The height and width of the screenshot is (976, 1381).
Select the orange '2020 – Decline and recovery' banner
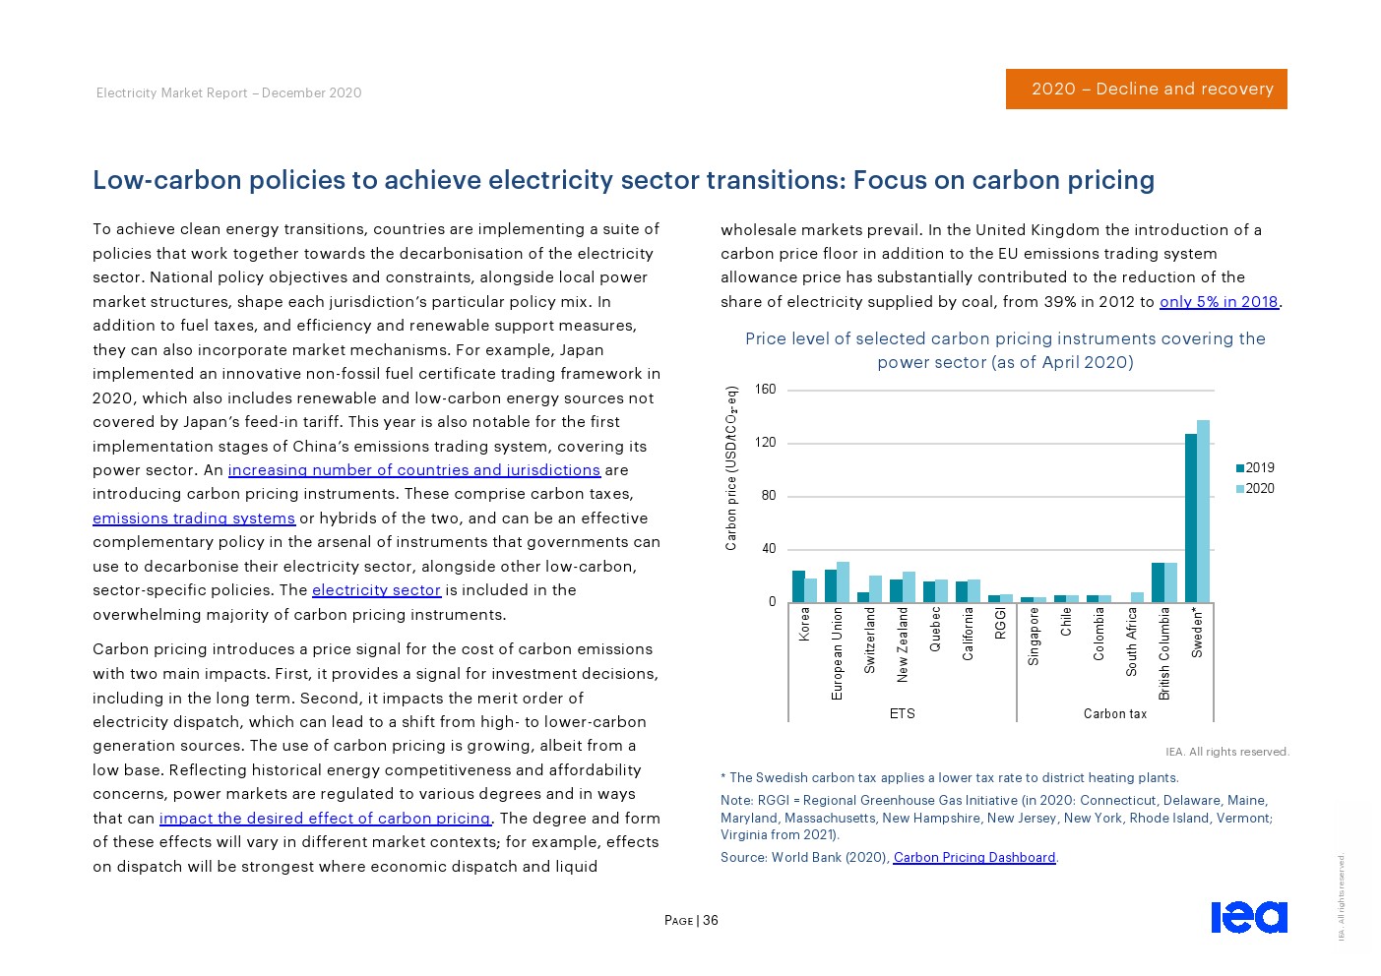point(1147,89)
